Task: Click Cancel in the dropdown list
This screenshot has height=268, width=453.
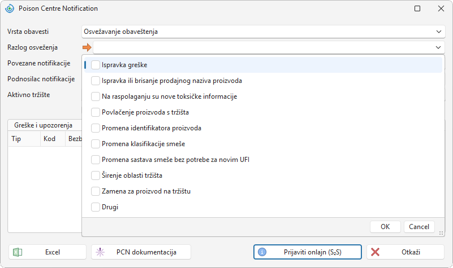Action: pyautogui.click(x=419, y=227)
